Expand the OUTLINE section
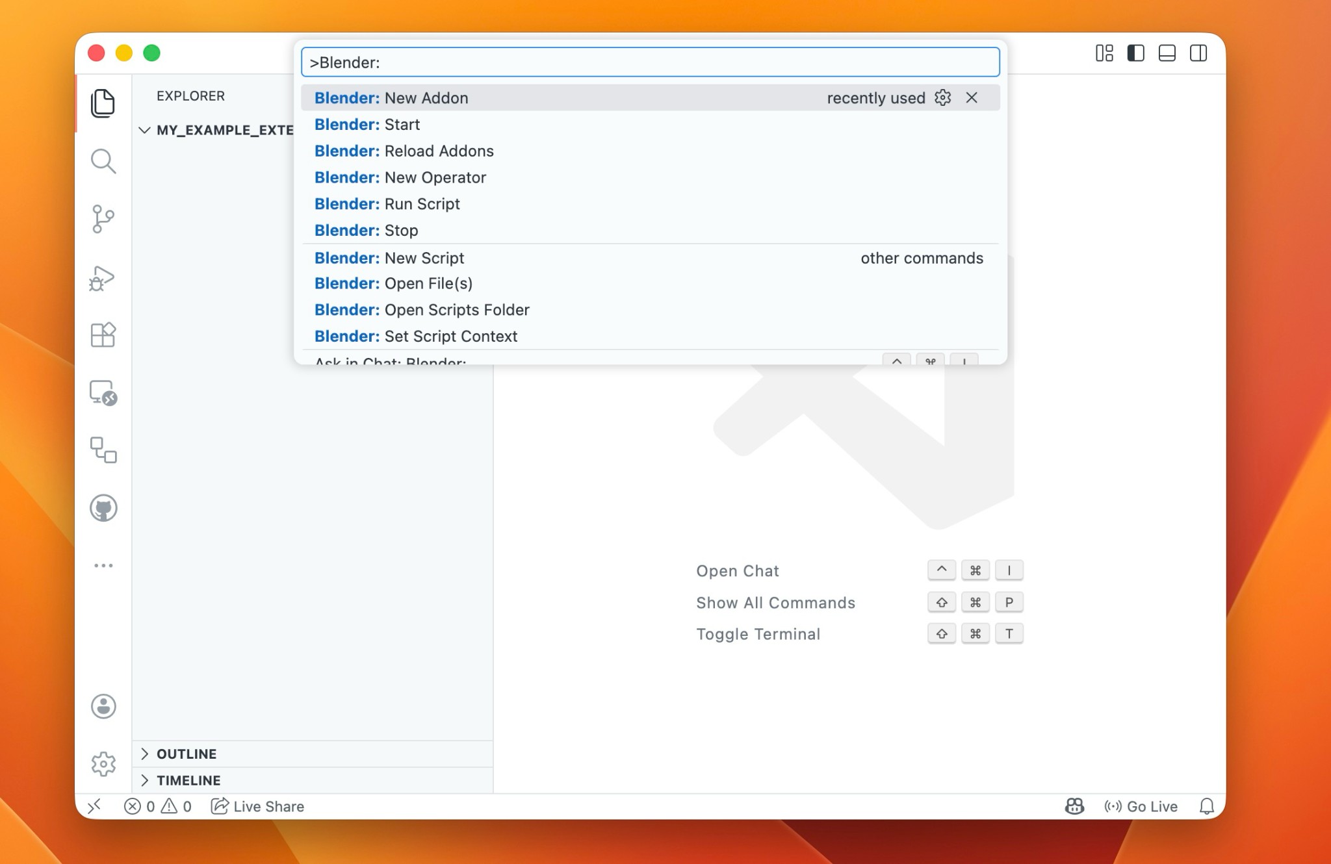1331x864 pixels. (186, 754)
